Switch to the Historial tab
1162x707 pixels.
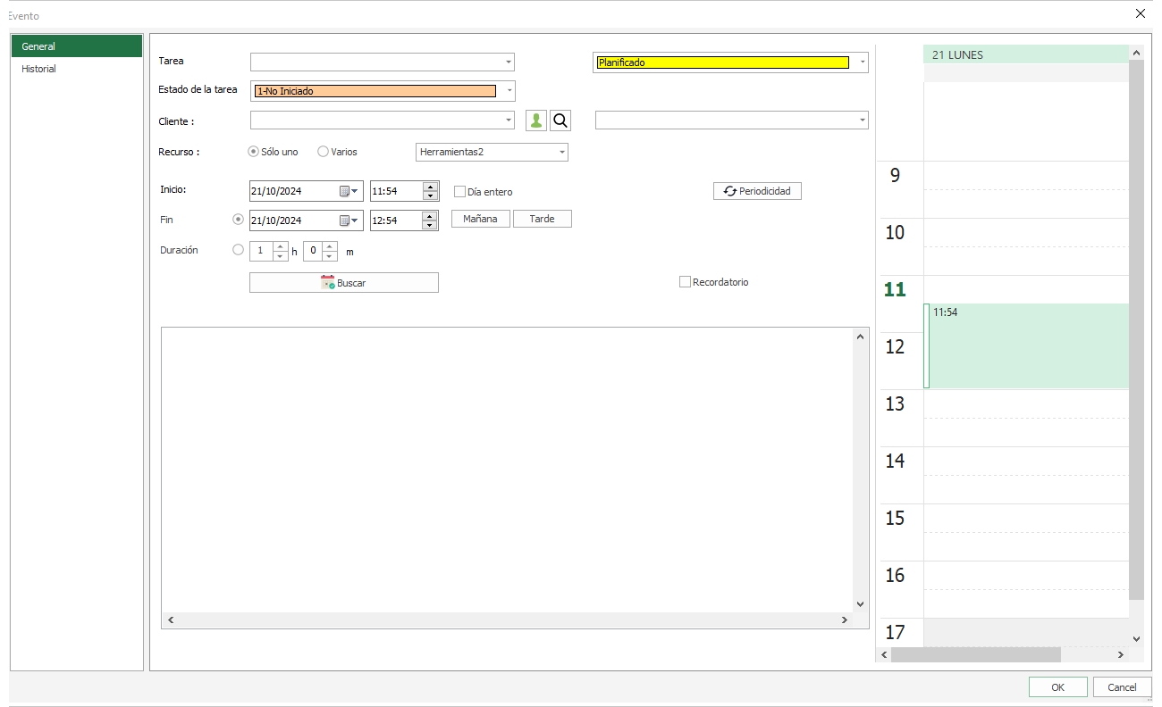click(77, 69)
